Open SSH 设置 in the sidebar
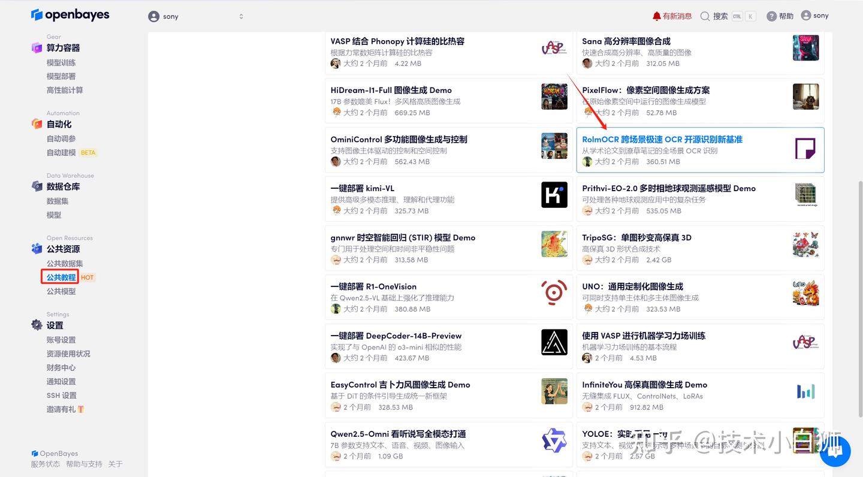 coord(60,395)
